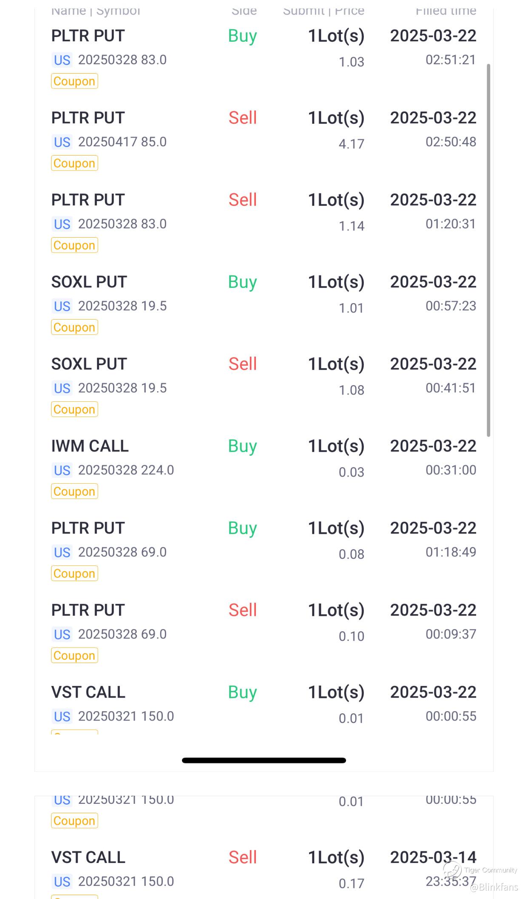Tap the Coupon tag on the 00:57:23 SOXL order
Viewport: 528px width, 899px height.
pyautogui.click(x=74, y=327)
